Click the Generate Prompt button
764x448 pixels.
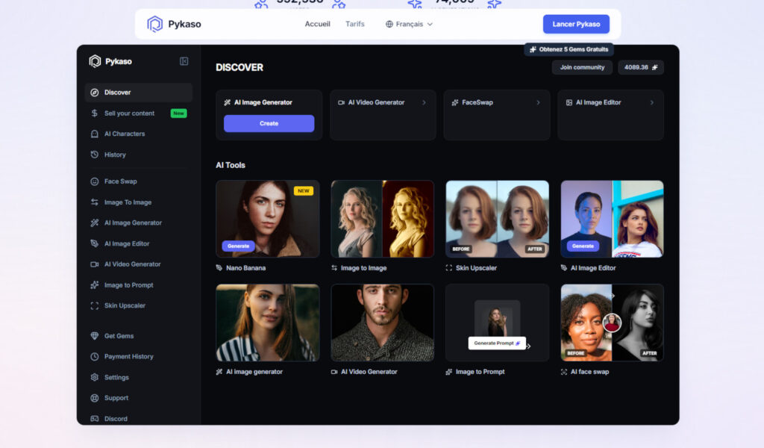(x=496, y=343)
